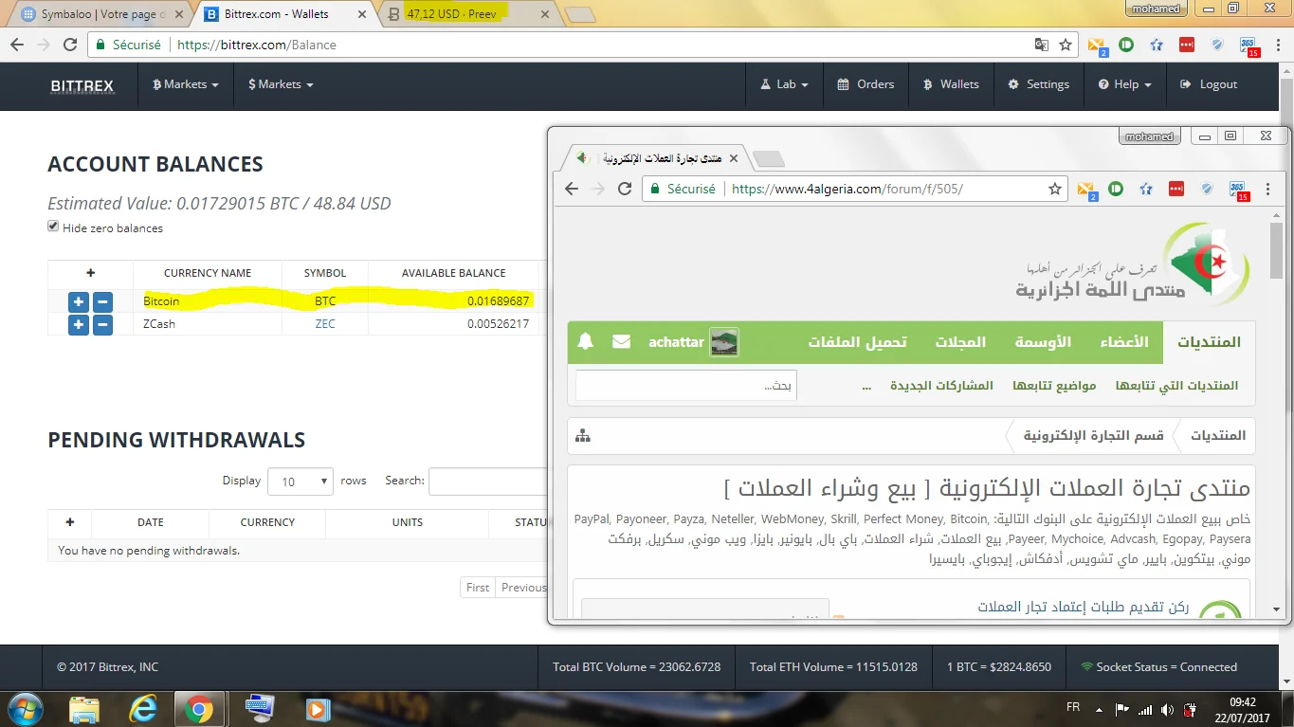Open the المنتديات forum nav tab

1209,341
